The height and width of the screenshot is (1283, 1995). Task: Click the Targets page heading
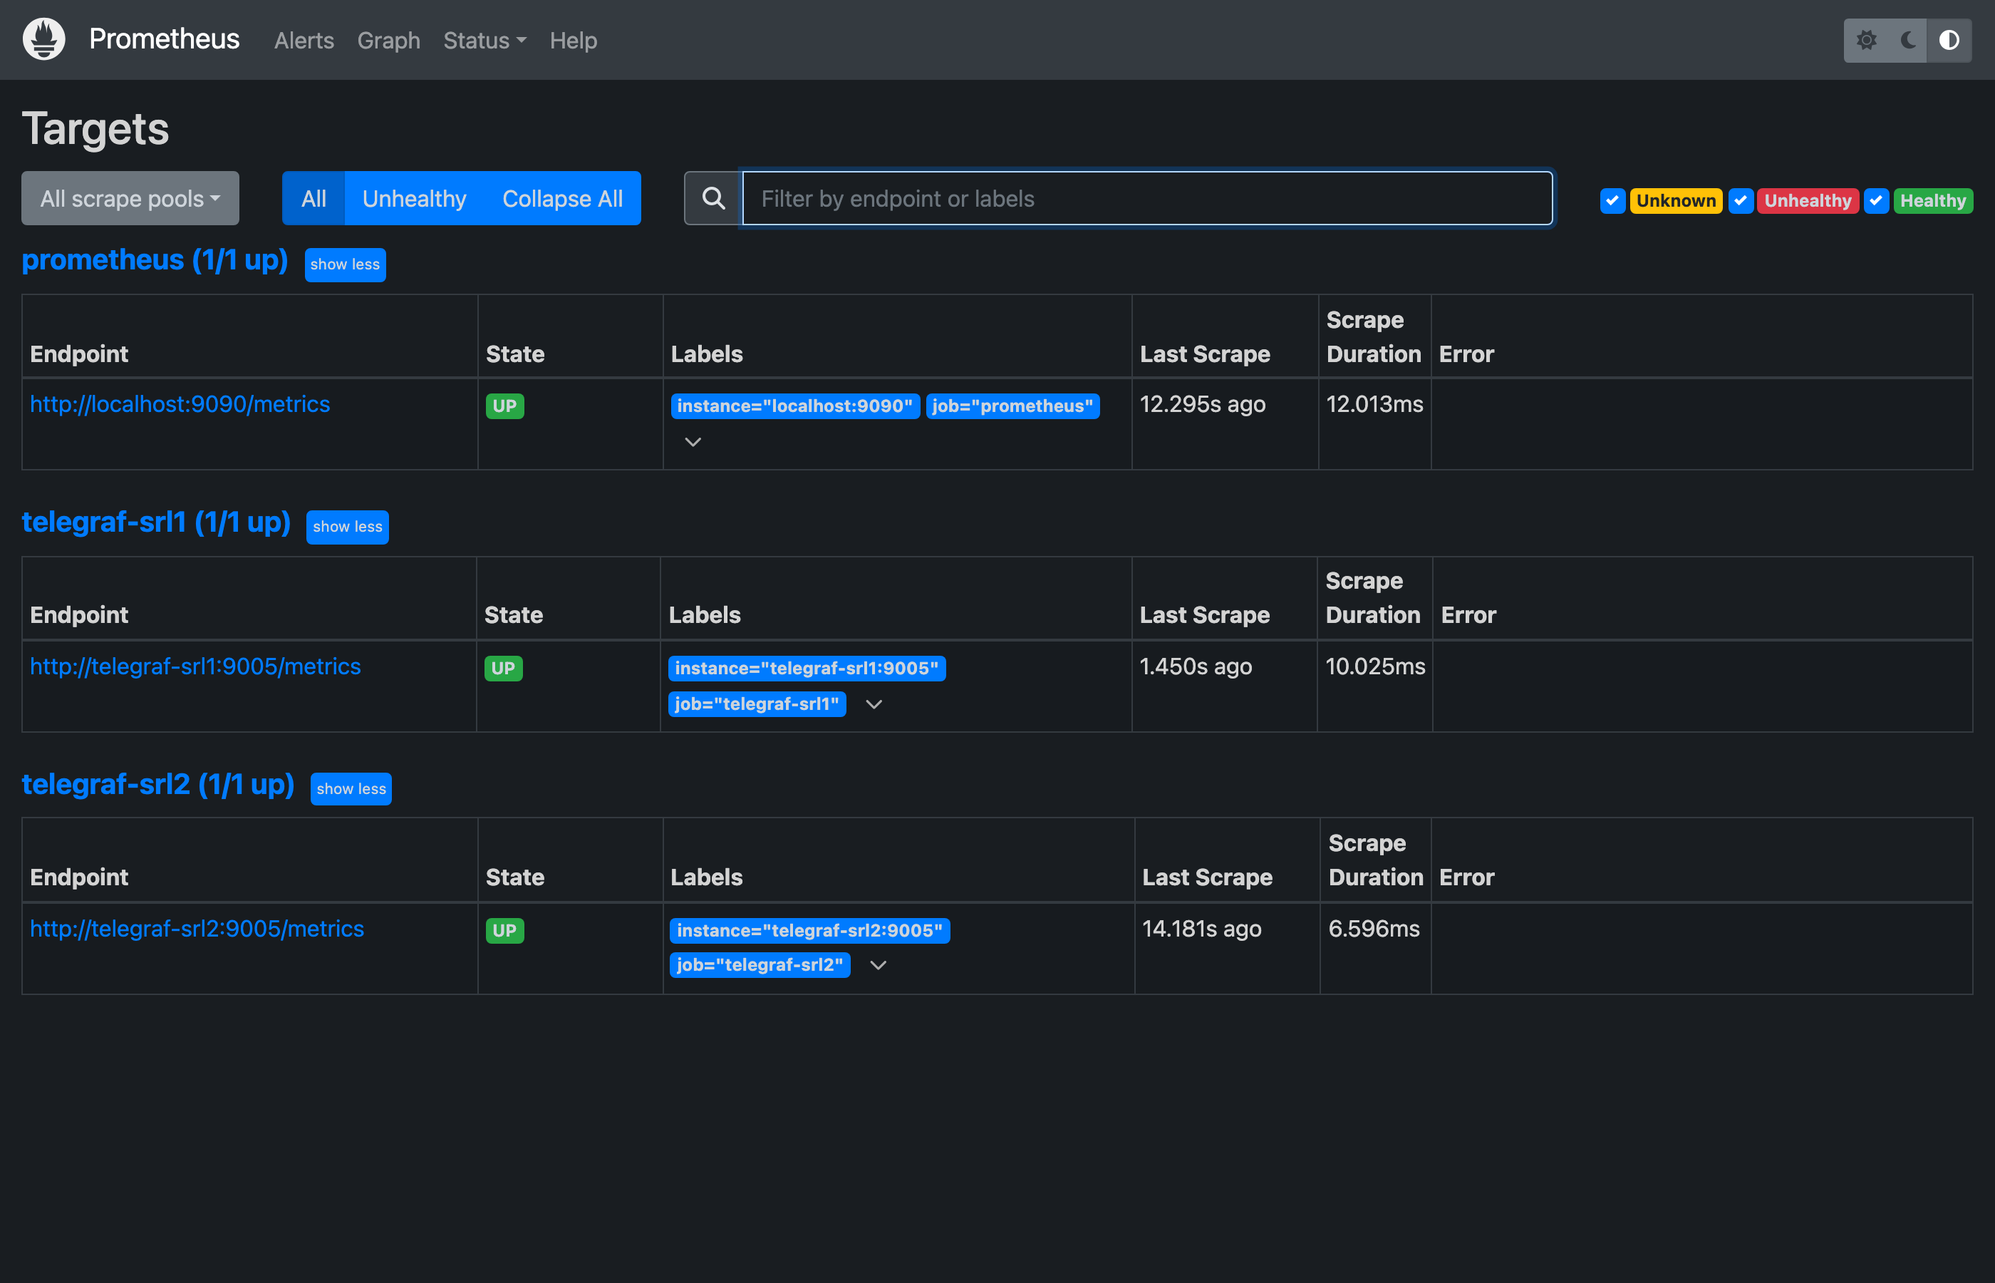[x=95, y=128]
